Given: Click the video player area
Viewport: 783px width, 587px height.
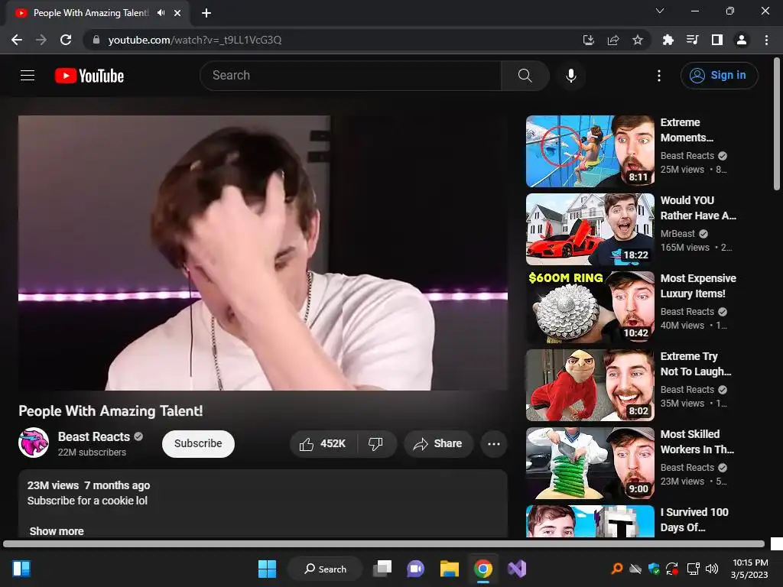Looking at the screenshot, I should (263, 253).
